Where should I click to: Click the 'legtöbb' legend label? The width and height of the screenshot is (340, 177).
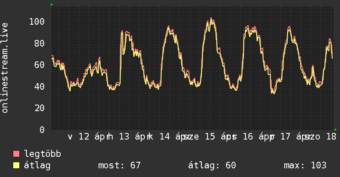[42, 154]
